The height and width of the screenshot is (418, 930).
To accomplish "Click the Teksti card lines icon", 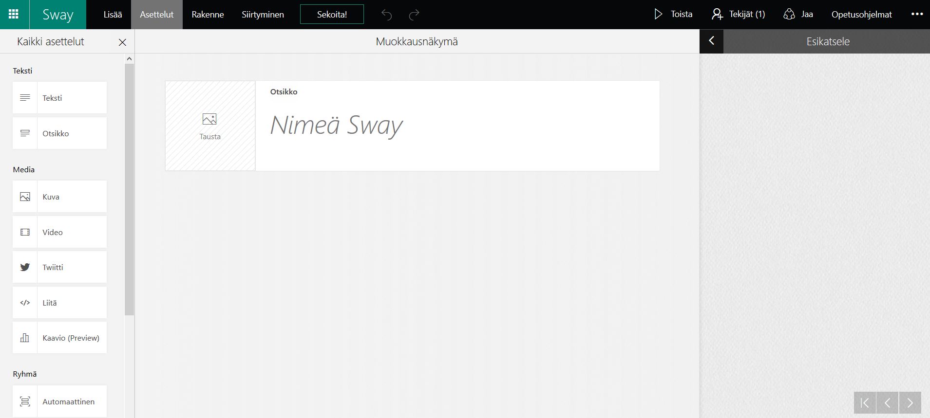I will pos(25,98).
